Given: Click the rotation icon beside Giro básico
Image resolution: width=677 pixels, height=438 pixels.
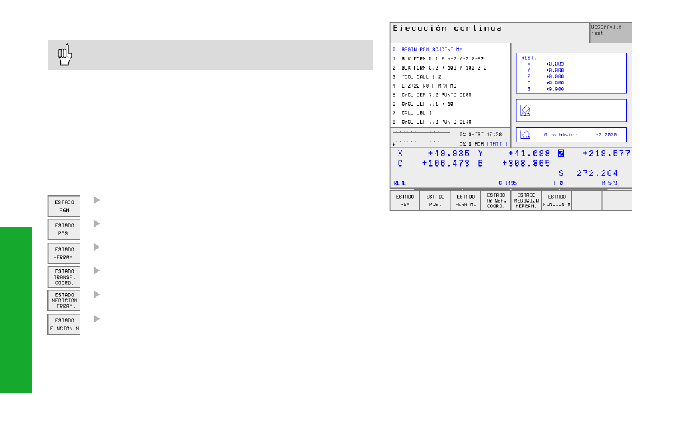Looking at the screenshot, I should 525,134.
